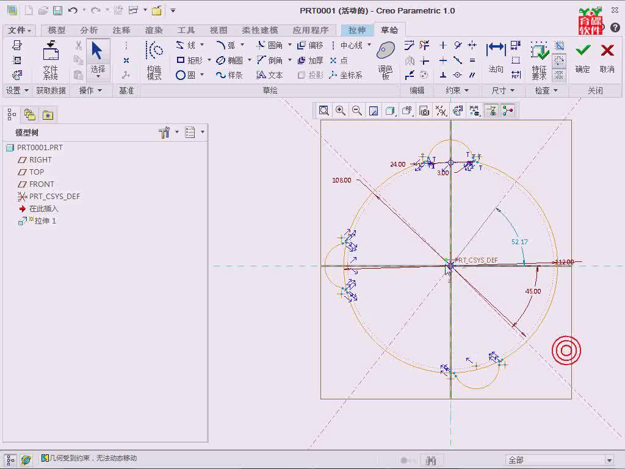Select the 线 (Line) sketch tool
Image resolution: width=625 pixels, height=469 pixels.
186,45
